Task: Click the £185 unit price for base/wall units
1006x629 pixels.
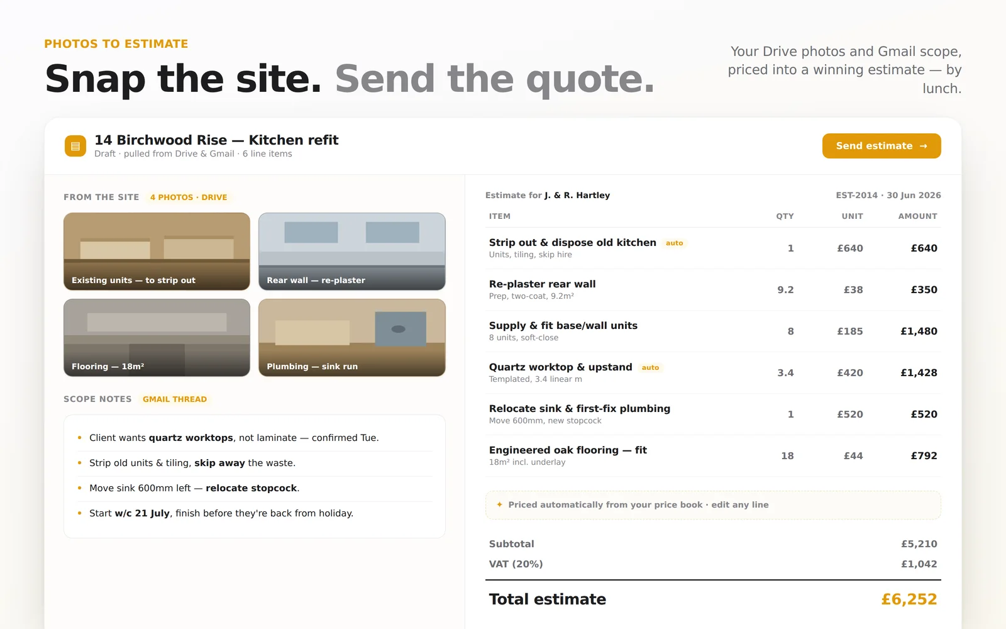Action: [x=850, y=331]
